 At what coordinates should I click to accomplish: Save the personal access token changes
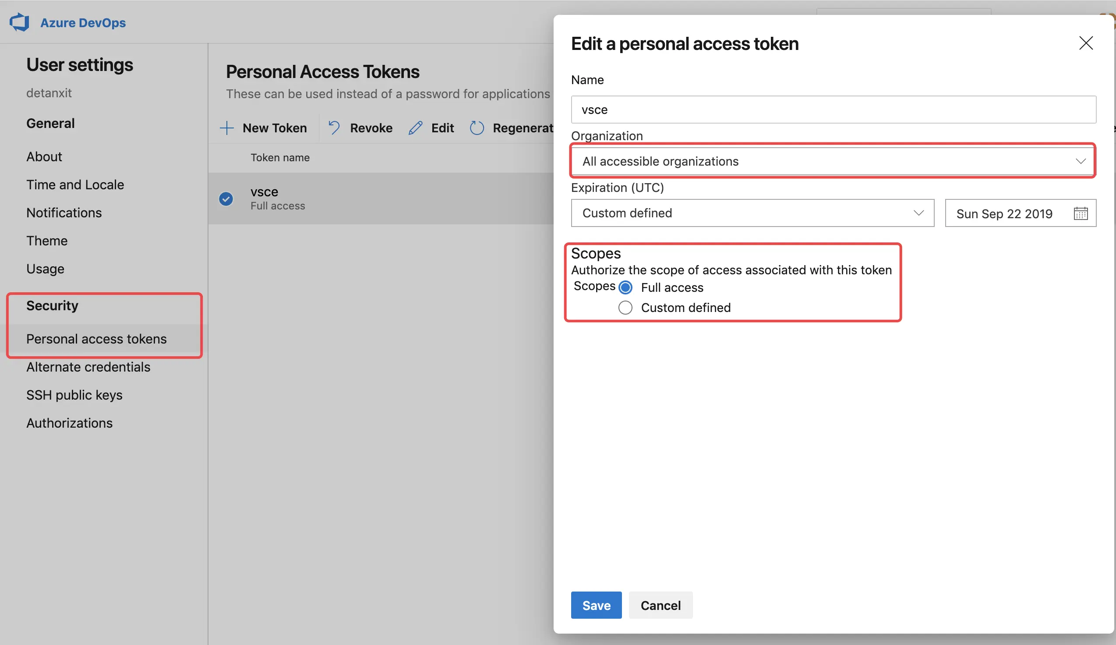pyautogui.click(x=596, y=605)
